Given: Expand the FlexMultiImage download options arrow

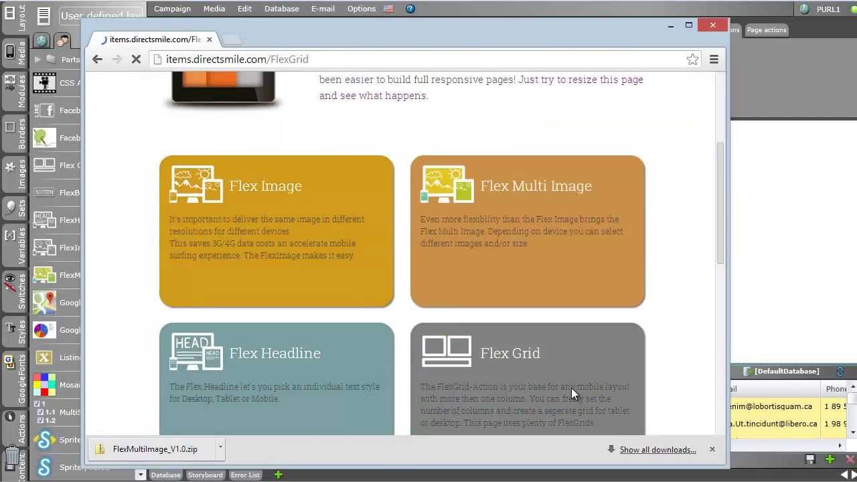Looking at the screenshot, I should 220,449.
